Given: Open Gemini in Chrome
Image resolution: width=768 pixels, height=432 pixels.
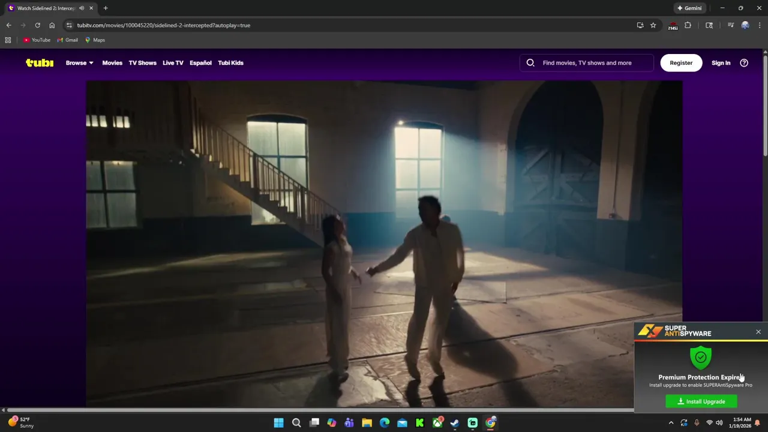Looking at the screenshot, I should coord(689,8).
